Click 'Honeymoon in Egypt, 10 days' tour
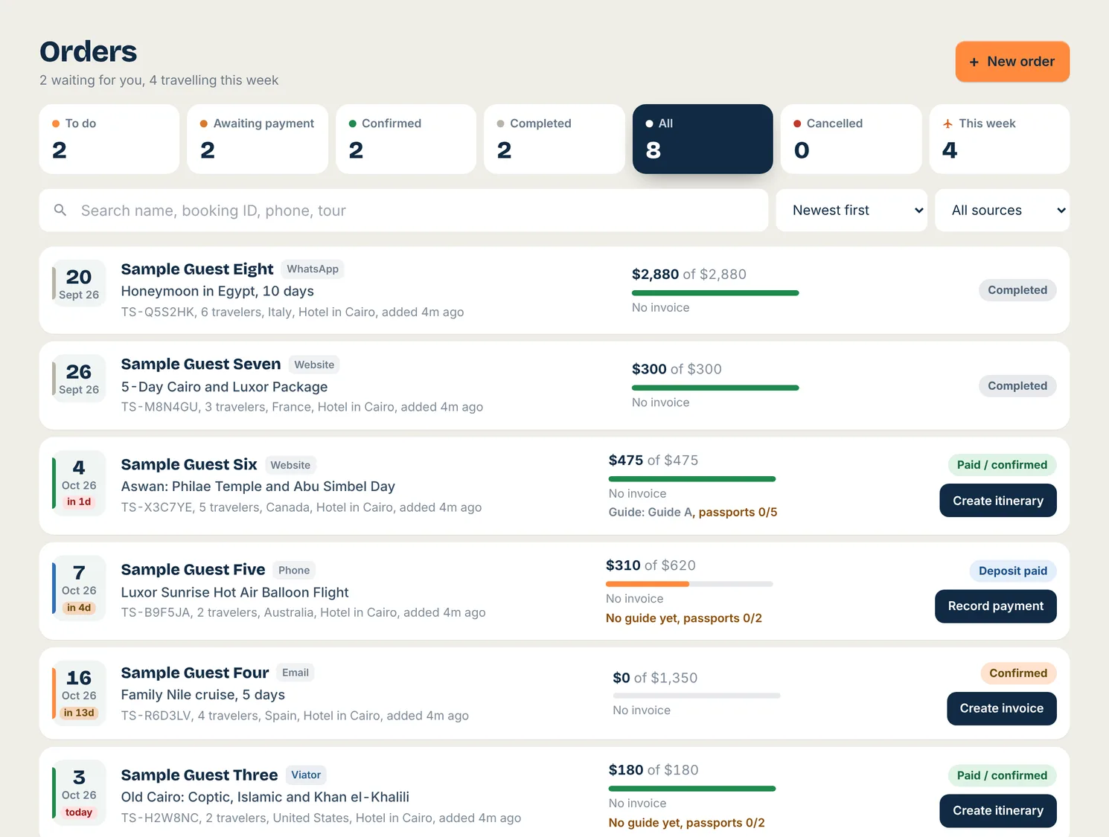This screenshot has height=837, width=1109. [217, 291]
